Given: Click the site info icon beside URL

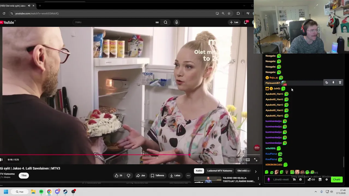Looking at the screenshot, I should point(11,13).
